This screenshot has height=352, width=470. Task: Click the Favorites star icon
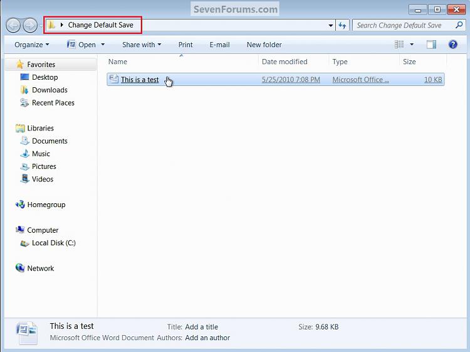coord(20,64)
